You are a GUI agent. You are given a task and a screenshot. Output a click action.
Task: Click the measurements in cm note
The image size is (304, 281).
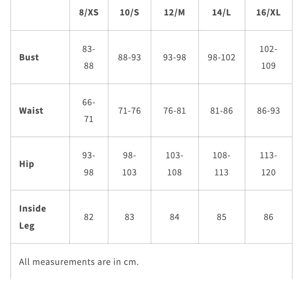[79, 262]
